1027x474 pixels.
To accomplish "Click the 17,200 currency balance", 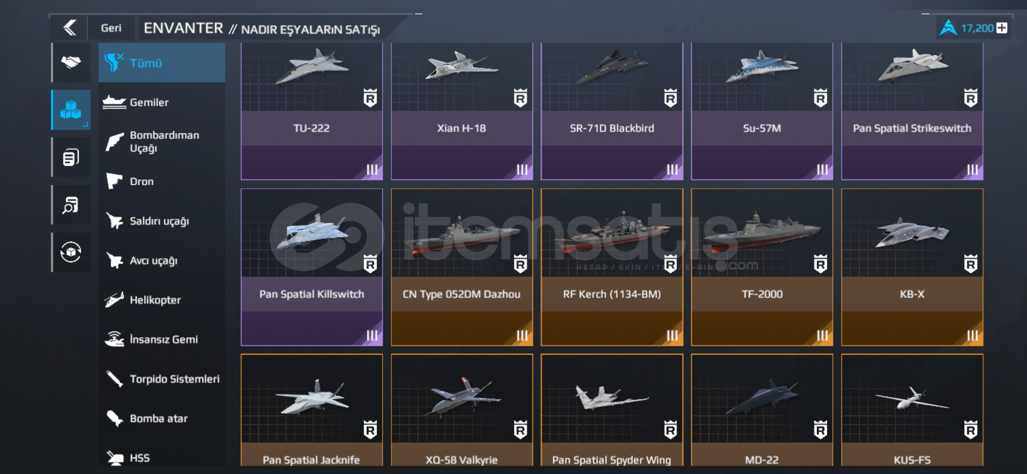I will click(977, 28).
